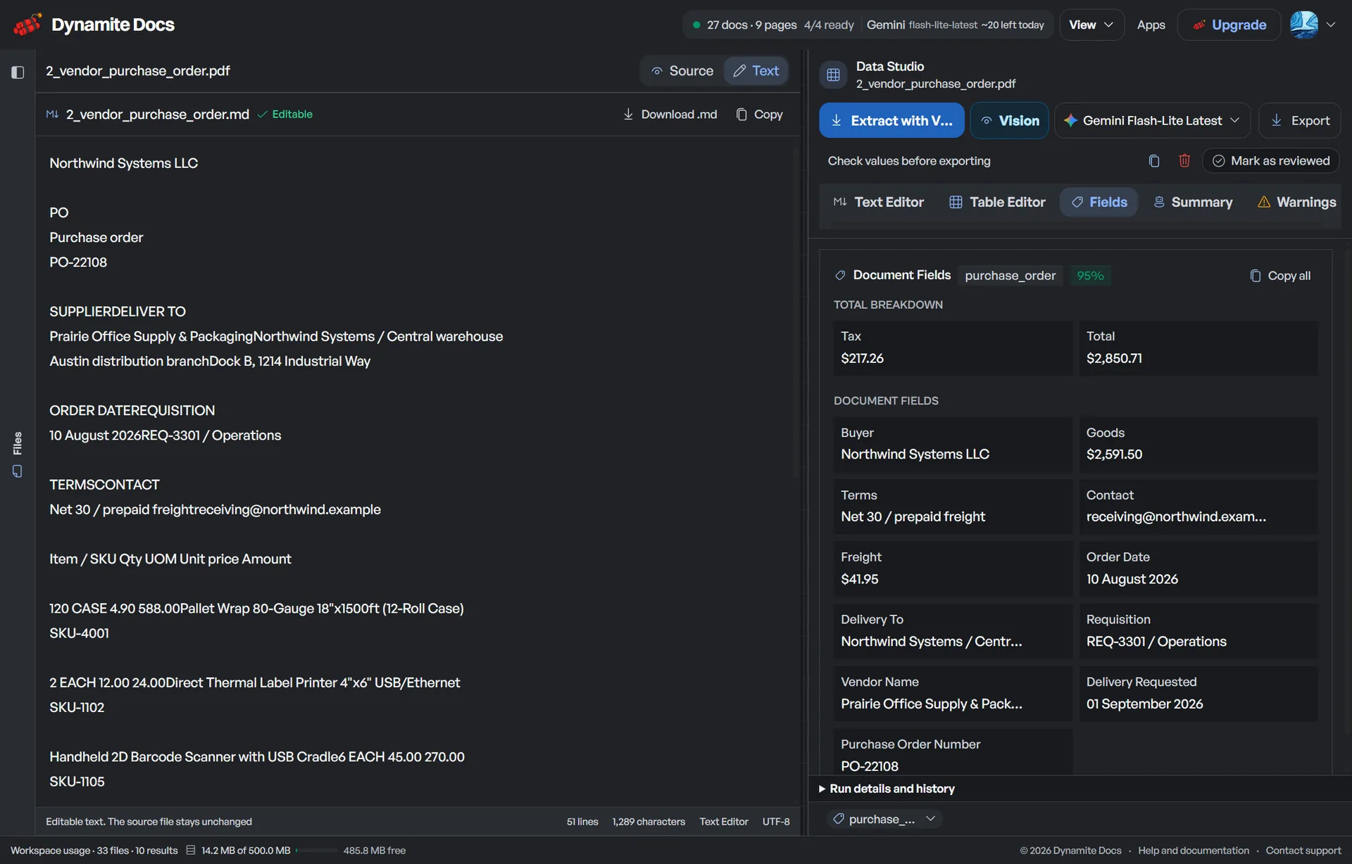The width and height of the screenshot is (1352, 864).
Task: Click the purchase_order type badge
Action: (x=1010, y=276)
